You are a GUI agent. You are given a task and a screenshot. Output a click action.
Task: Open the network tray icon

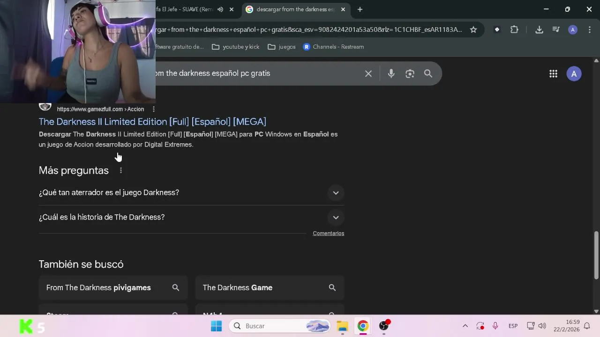(x=531, y=326)
